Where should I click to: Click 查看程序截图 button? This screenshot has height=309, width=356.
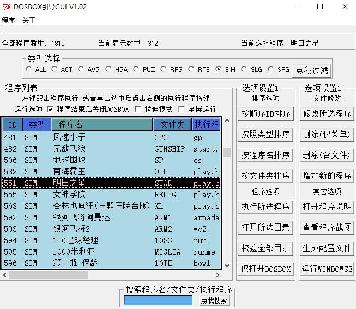click(327, 227)
